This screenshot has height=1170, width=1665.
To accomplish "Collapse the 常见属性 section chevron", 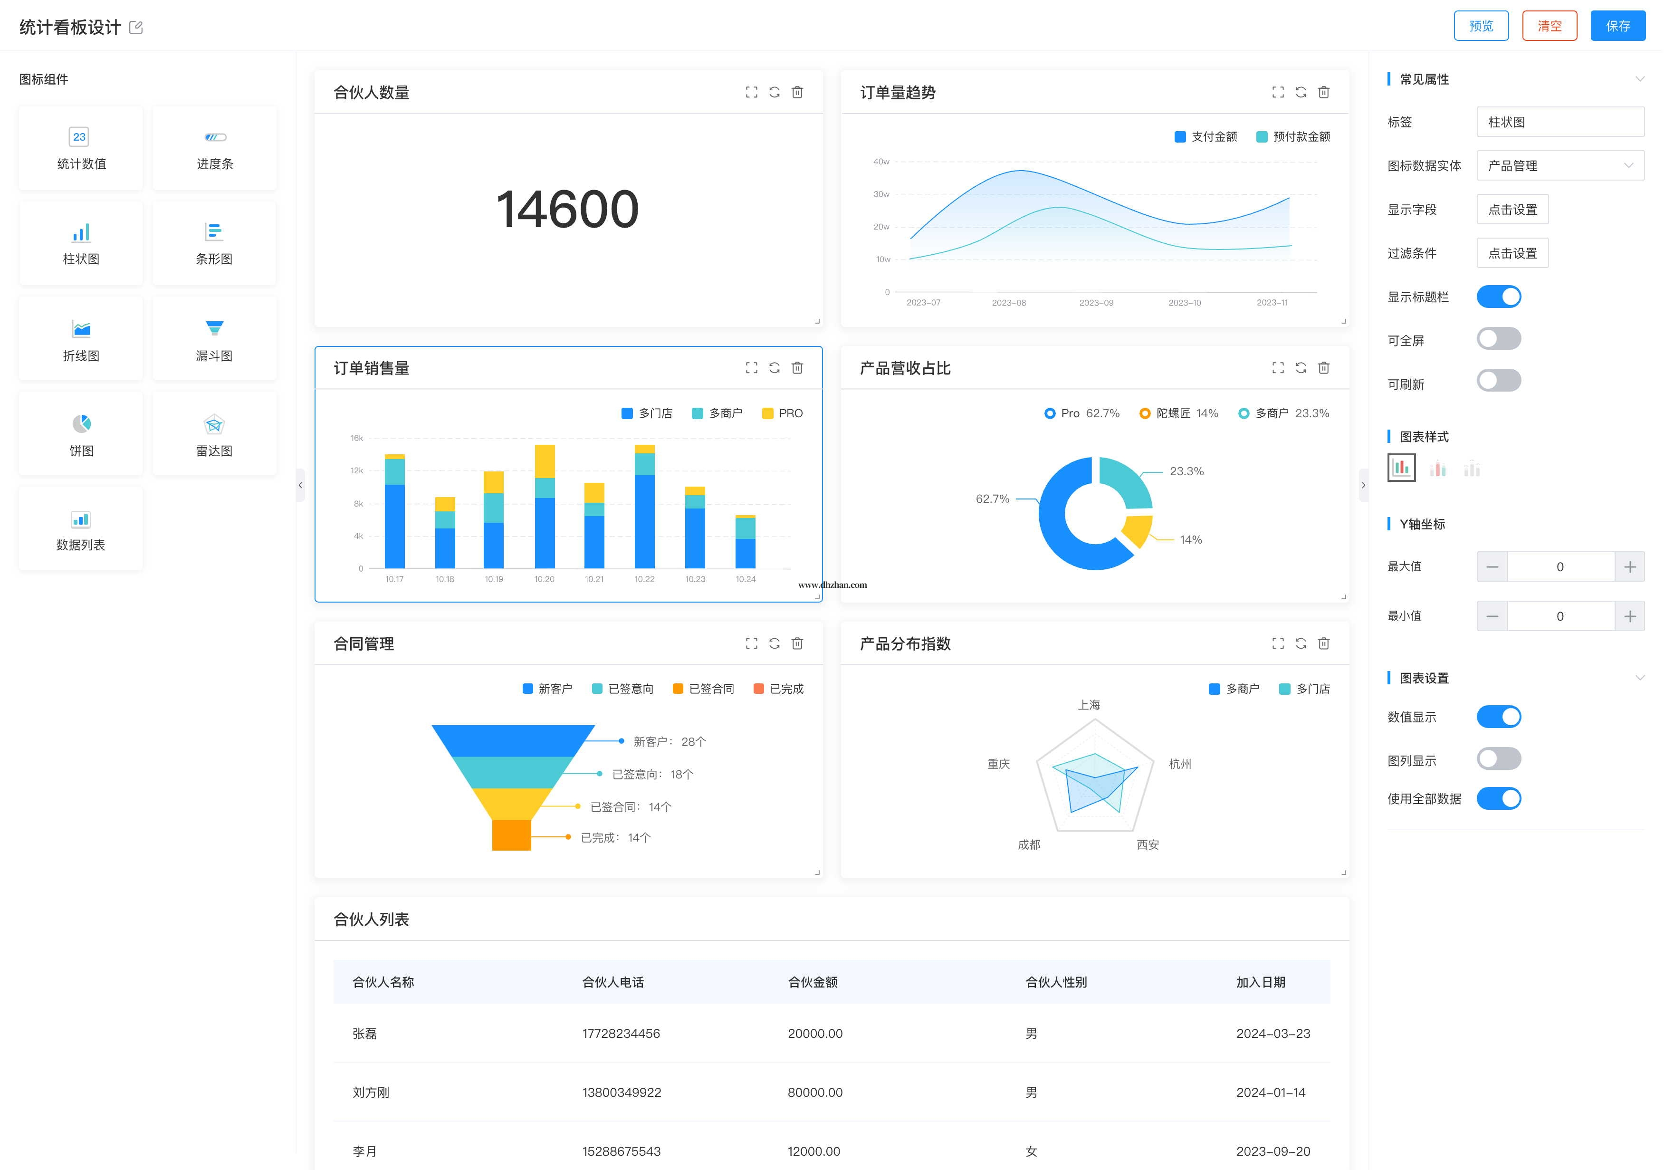I will pyautogui.click(x=1640, y=79).
